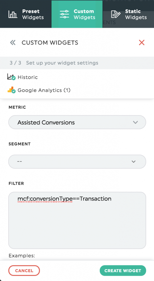Viewport: 154px width, 281px height.
Task: Go back using the double-chevron icon
Action: [13, 43]
